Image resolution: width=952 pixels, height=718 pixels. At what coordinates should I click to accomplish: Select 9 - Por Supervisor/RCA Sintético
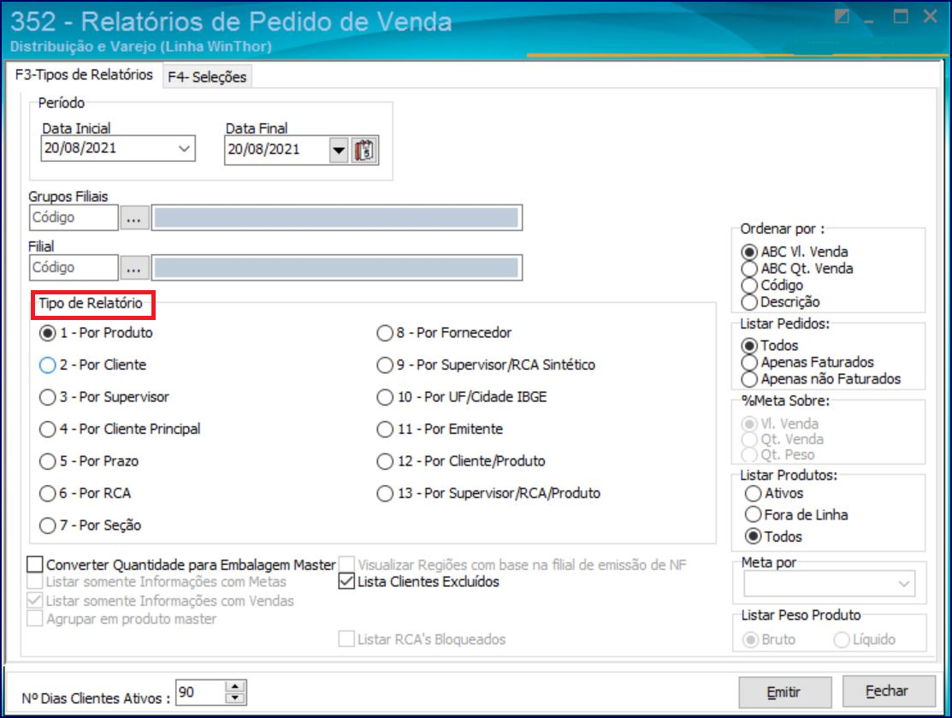coord(487,365)
